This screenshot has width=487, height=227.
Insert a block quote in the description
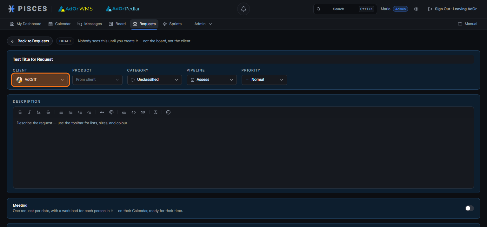124,112
